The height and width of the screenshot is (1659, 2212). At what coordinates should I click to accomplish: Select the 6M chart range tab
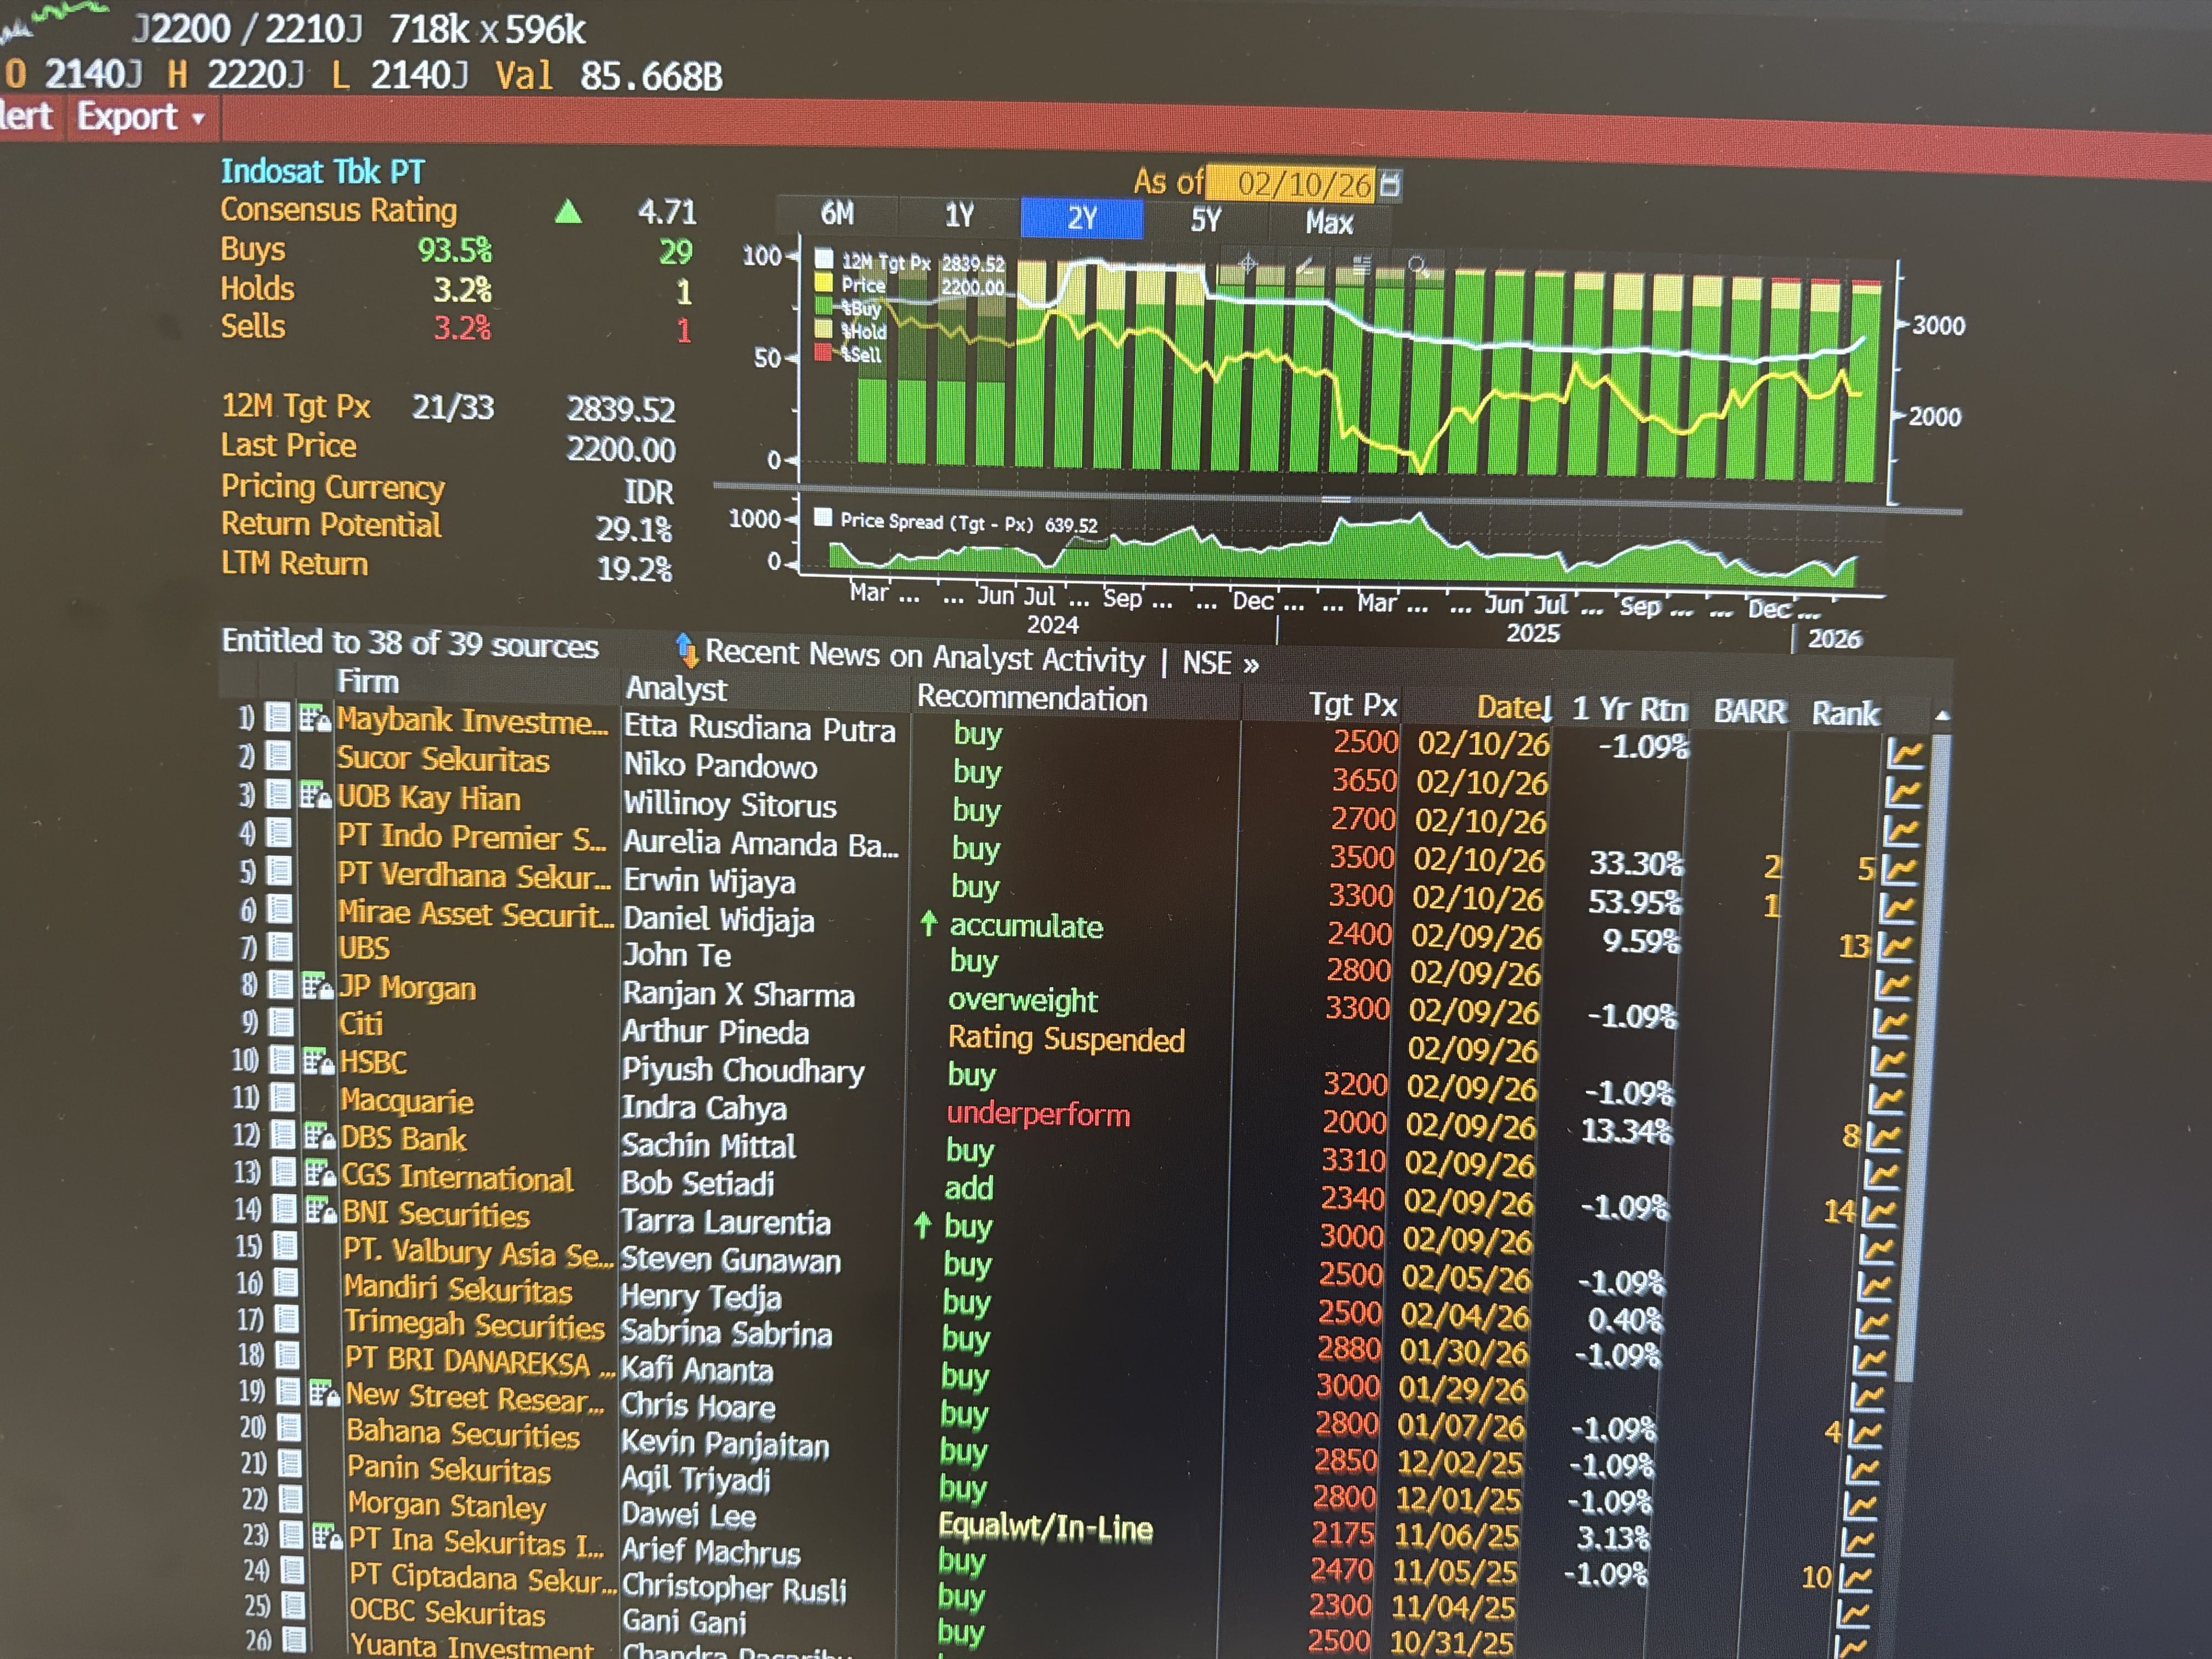pos(837,213)
